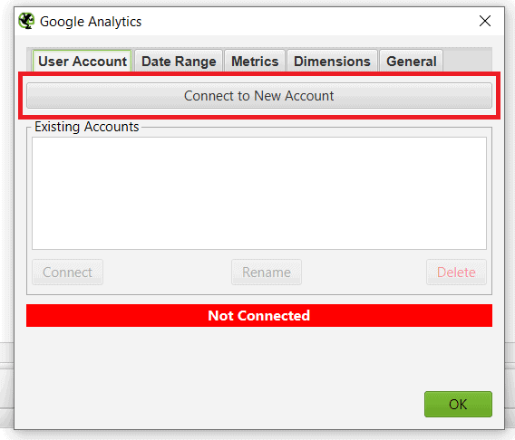The width and height of the screenshot is (515, 440).
Task: Click the Rename account button
Action: click(x=267, y=273)
